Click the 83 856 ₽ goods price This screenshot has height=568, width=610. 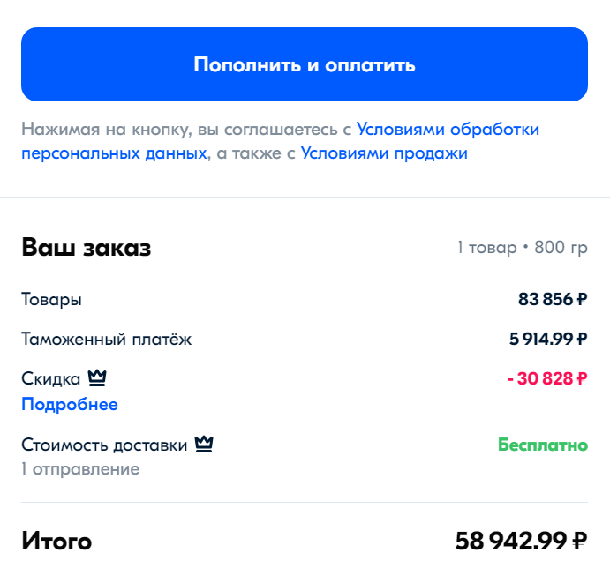552,300
